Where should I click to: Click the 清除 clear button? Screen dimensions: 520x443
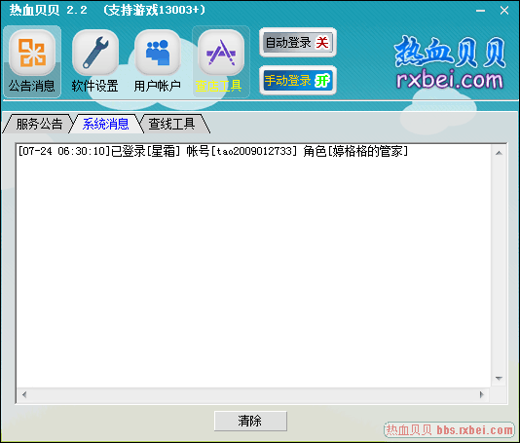[x=250, y=422]
